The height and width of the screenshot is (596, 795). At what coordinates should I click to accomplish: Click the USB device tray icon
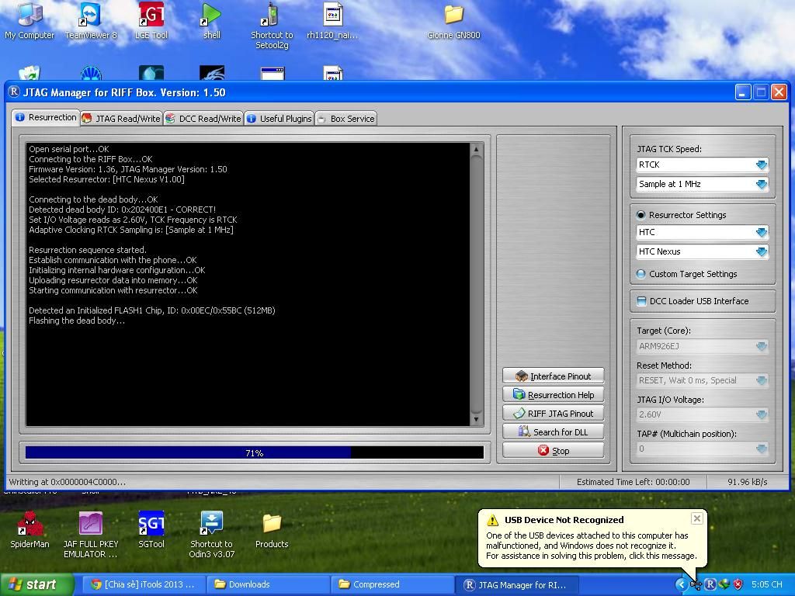click(696, 585)
